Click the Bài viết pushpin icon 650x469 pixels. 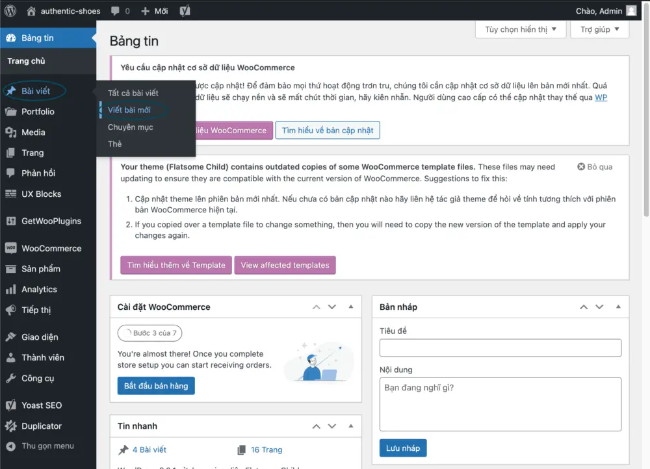(x=11, y=91)
